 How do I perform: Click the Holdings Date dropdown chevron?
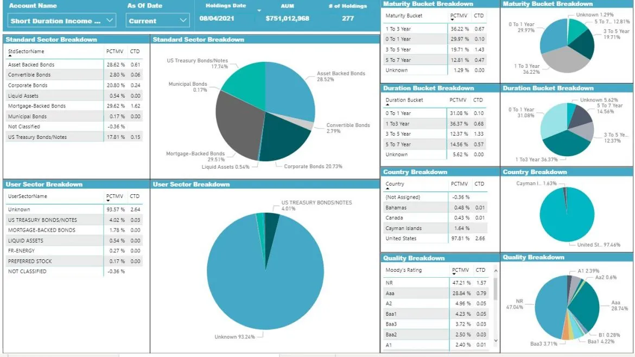click(259, 9)
